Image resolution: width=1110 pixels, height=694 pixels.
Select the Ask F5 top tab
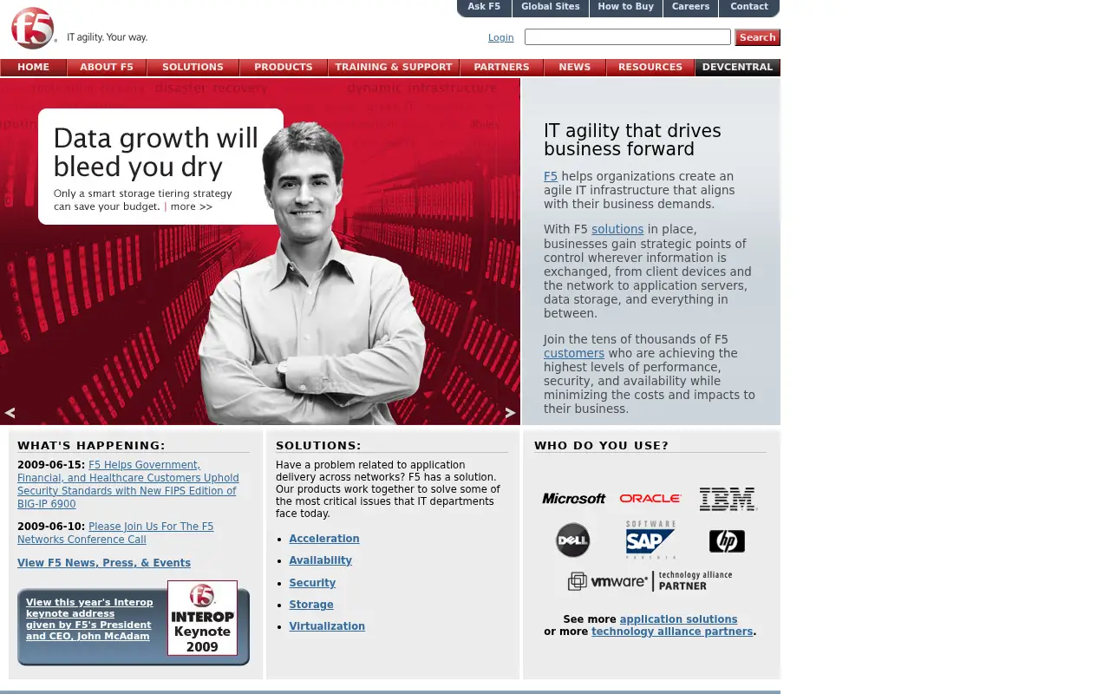[484, 8]
